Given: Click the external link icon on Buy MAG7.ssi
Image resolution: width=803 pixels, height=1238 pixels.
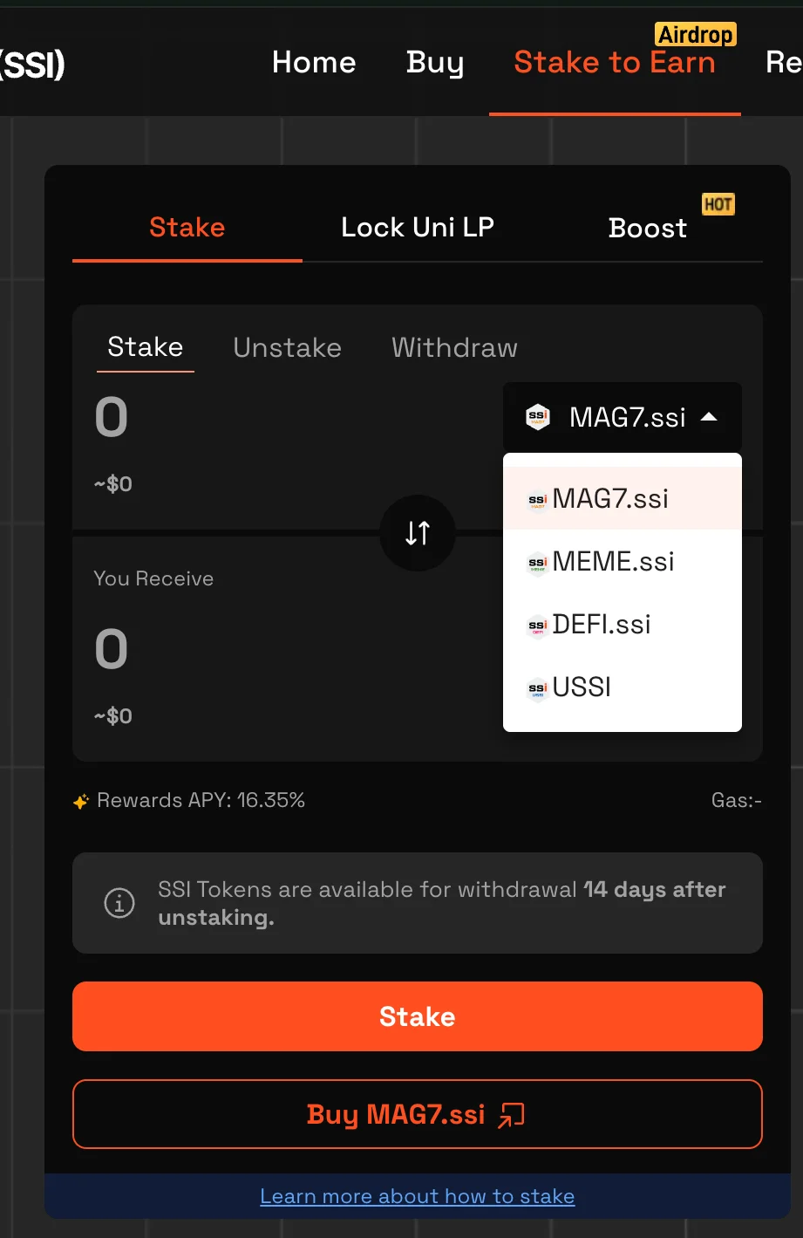Looking at the screenshot, I should pyautogui.click(x=511, y=1115).
